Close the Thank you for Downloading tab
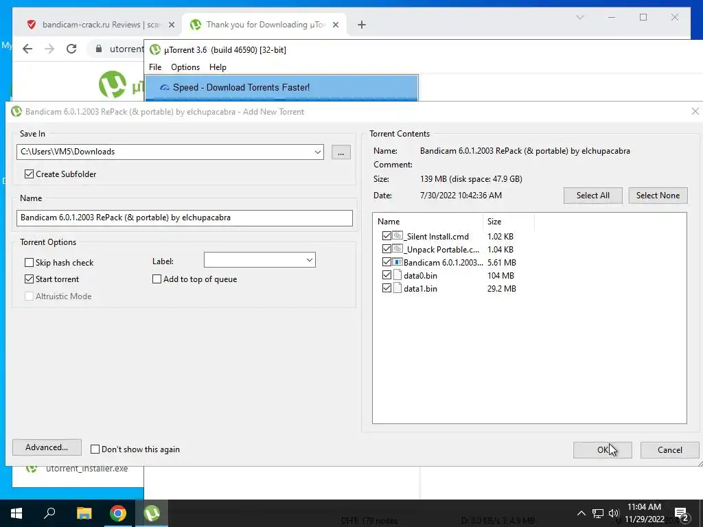 click(x=335, y=25)
